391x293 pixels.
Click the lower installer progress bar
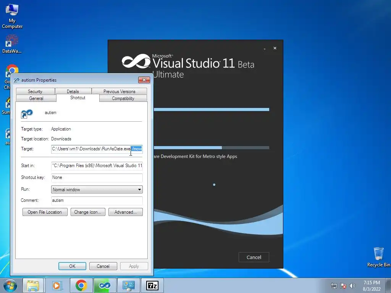point(212,148)
